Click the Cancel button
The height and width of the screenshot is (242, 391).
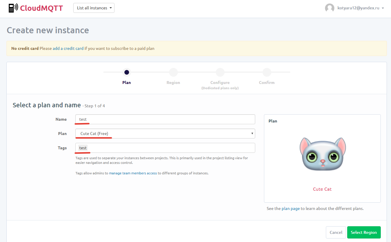[336, 232]
